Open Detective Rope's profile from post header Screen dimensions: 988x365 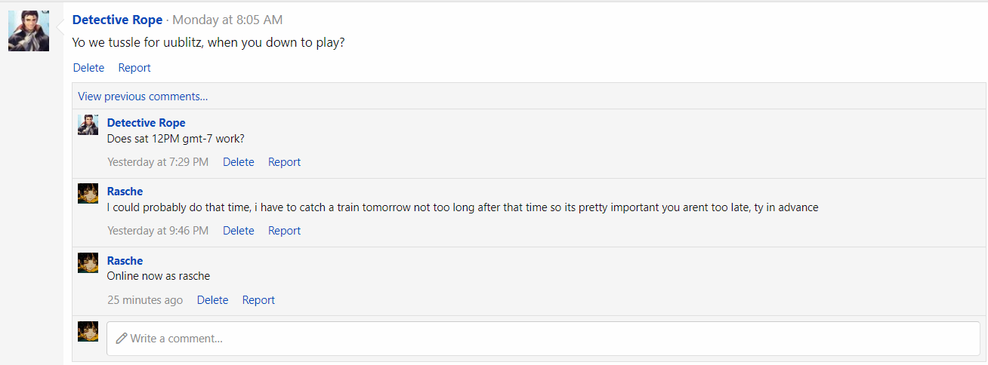[117, 20]
